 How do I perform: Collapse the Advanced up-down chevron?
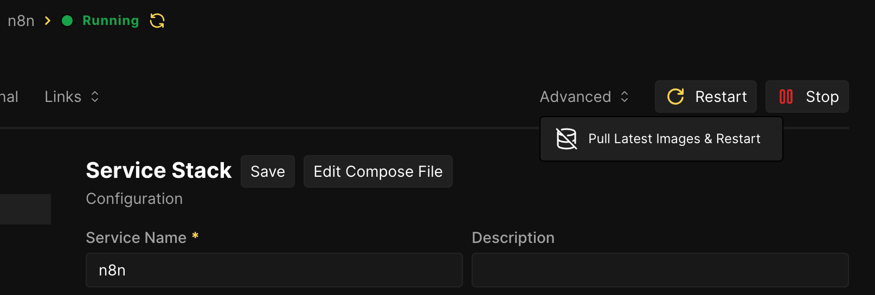point(625,97)
